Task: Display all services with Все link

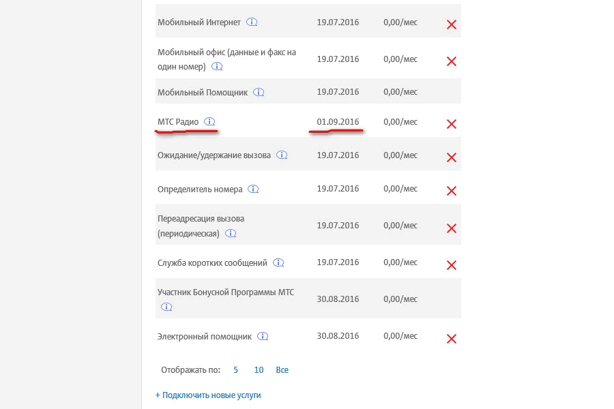Action: click(x=282, y=370)
